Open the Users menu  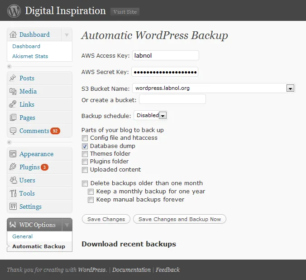(27, 180)
